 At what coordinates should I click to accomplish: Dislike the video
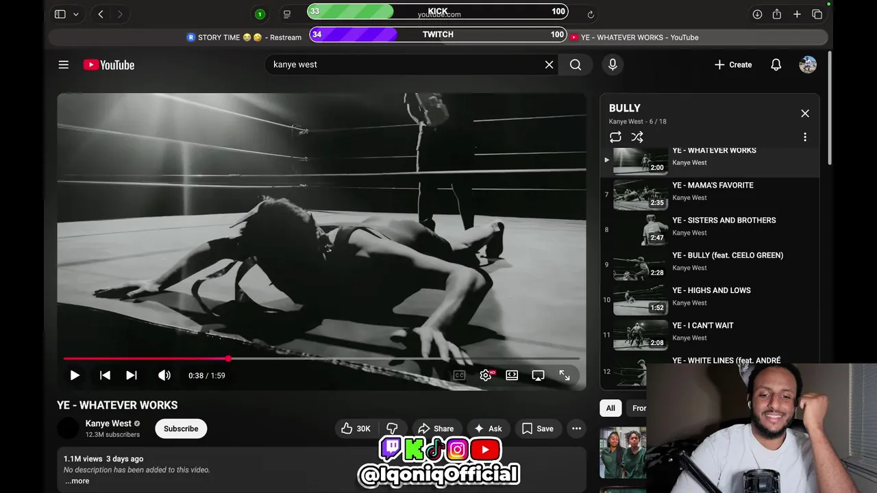pyautogui.click(x=393, y=429)
